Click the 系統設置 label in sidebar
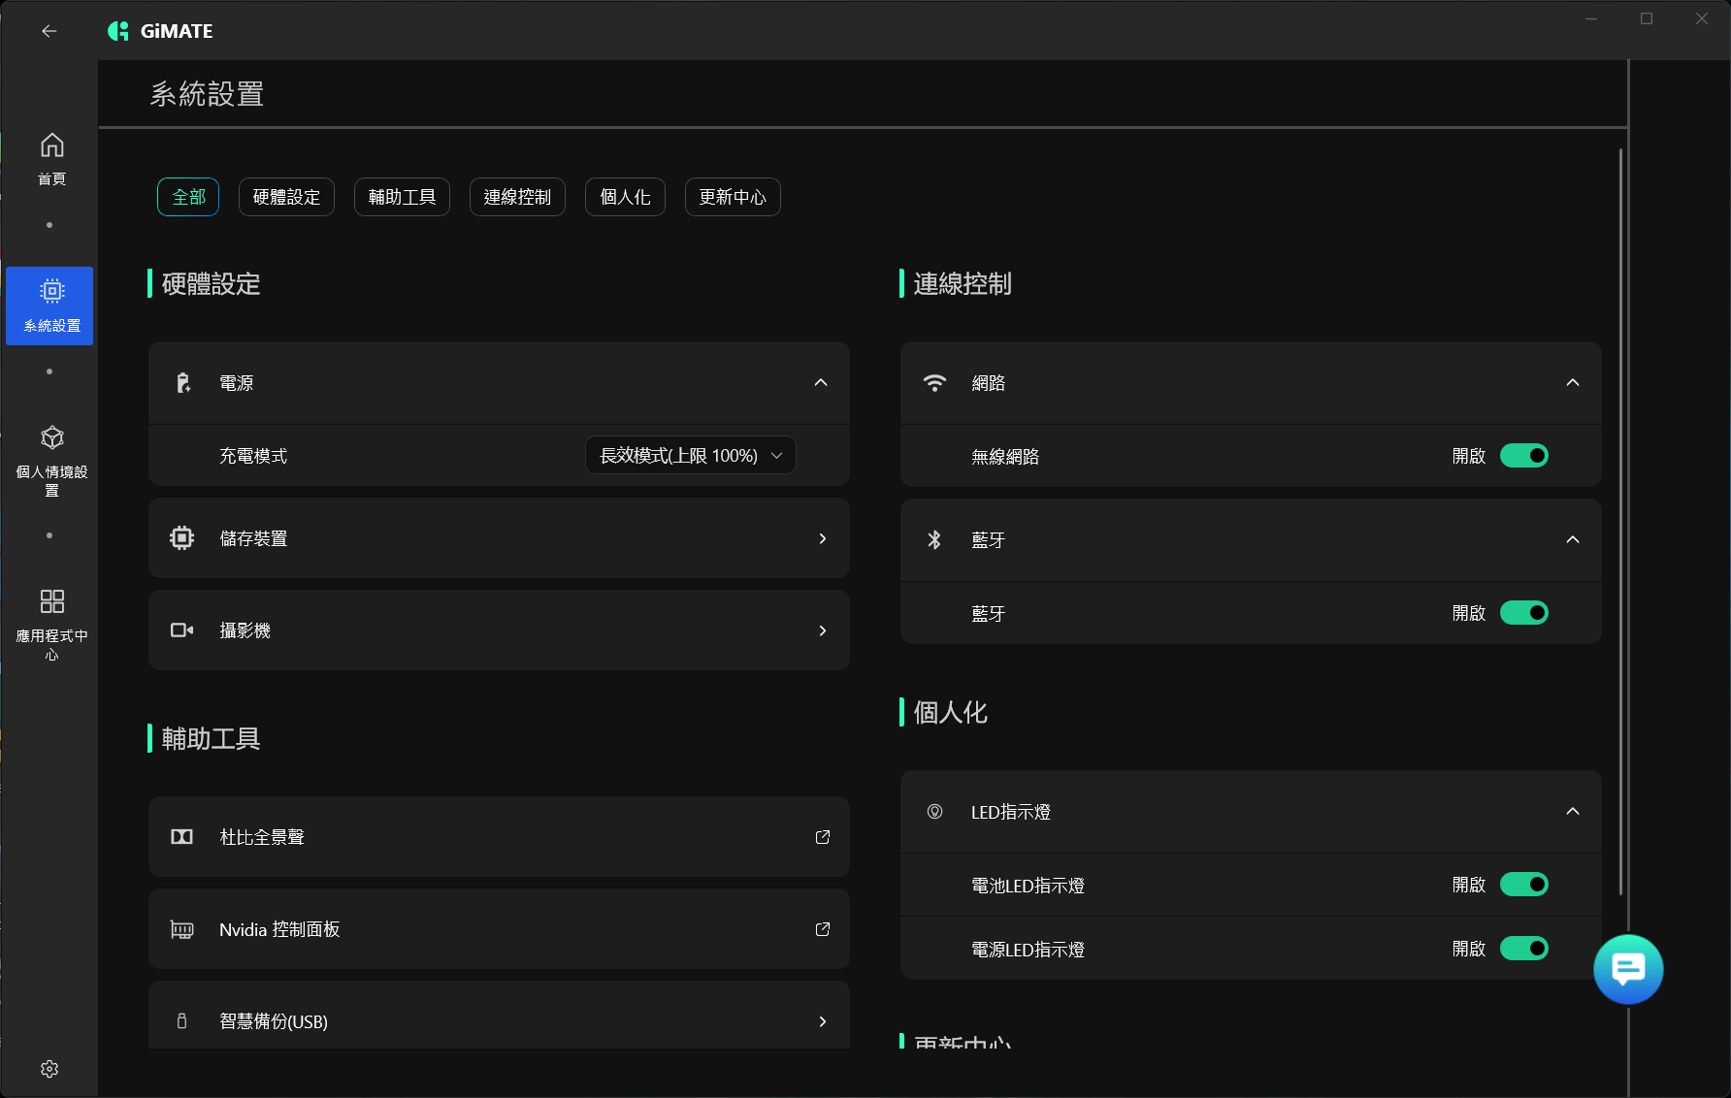The width and height of the screenshot is (1731, 1098). coord(52,326)
